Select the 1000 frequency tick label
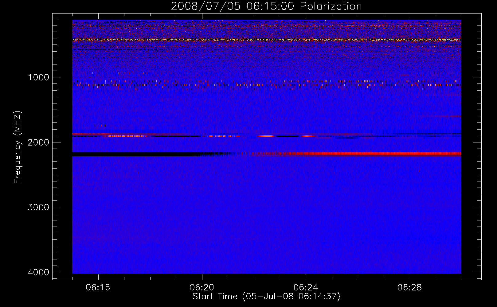Image resolution: width=497 pixels, height=307 pixels. click(38, 77)
